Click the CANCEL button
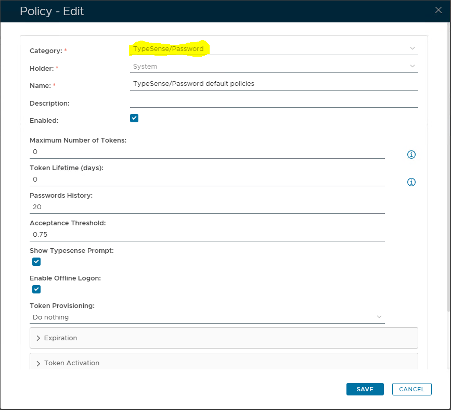451x410 pixels. (411, 389)
